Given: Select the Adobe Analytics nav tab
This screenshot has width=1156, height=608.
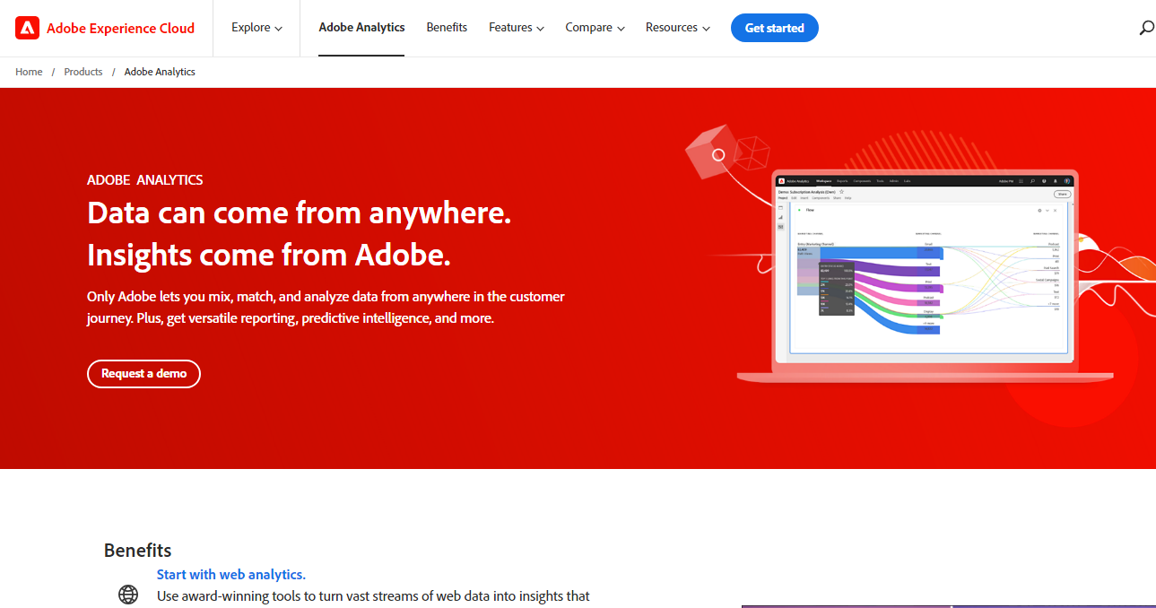Looking at the screenshot, I should [x=361, y=28].
